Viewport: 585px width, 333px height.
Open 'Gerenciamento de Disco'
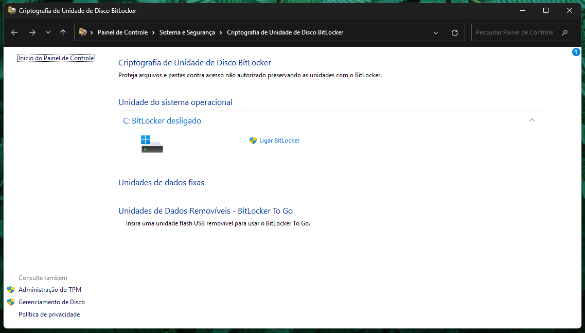(52, 302)
